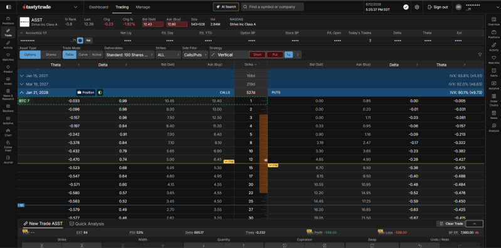Viewport: 501px width, 248px height.
Task: Click the red Ask (Buy) 12.60 price
Action: coord(177,24)
